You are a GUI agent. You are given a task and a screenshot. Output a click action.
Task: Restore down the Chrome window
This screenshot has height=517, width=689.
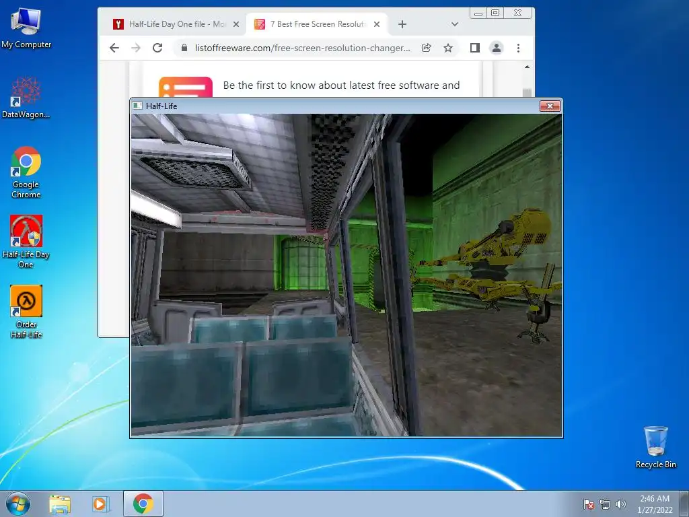pos(495,13)
